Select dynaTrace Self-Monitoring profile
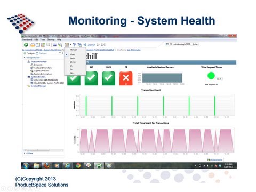Screen dimensions: 256x192 [46, 80]
